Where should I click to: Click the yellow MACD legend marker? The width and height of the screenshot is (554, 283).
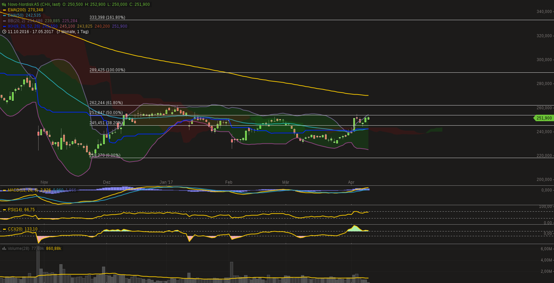[x=4, y=190]
